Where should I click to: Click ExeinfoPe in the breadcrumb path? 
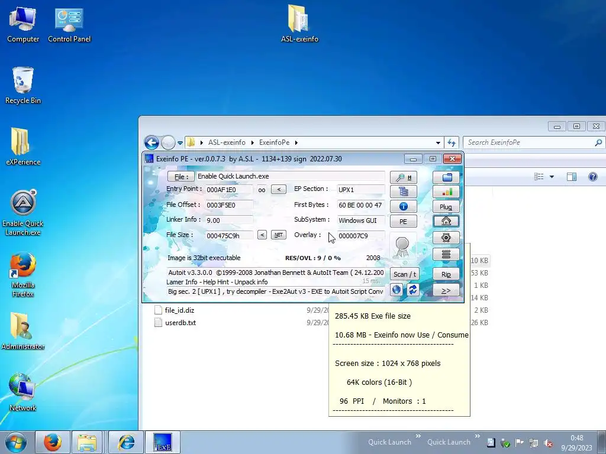coord(274,142)
